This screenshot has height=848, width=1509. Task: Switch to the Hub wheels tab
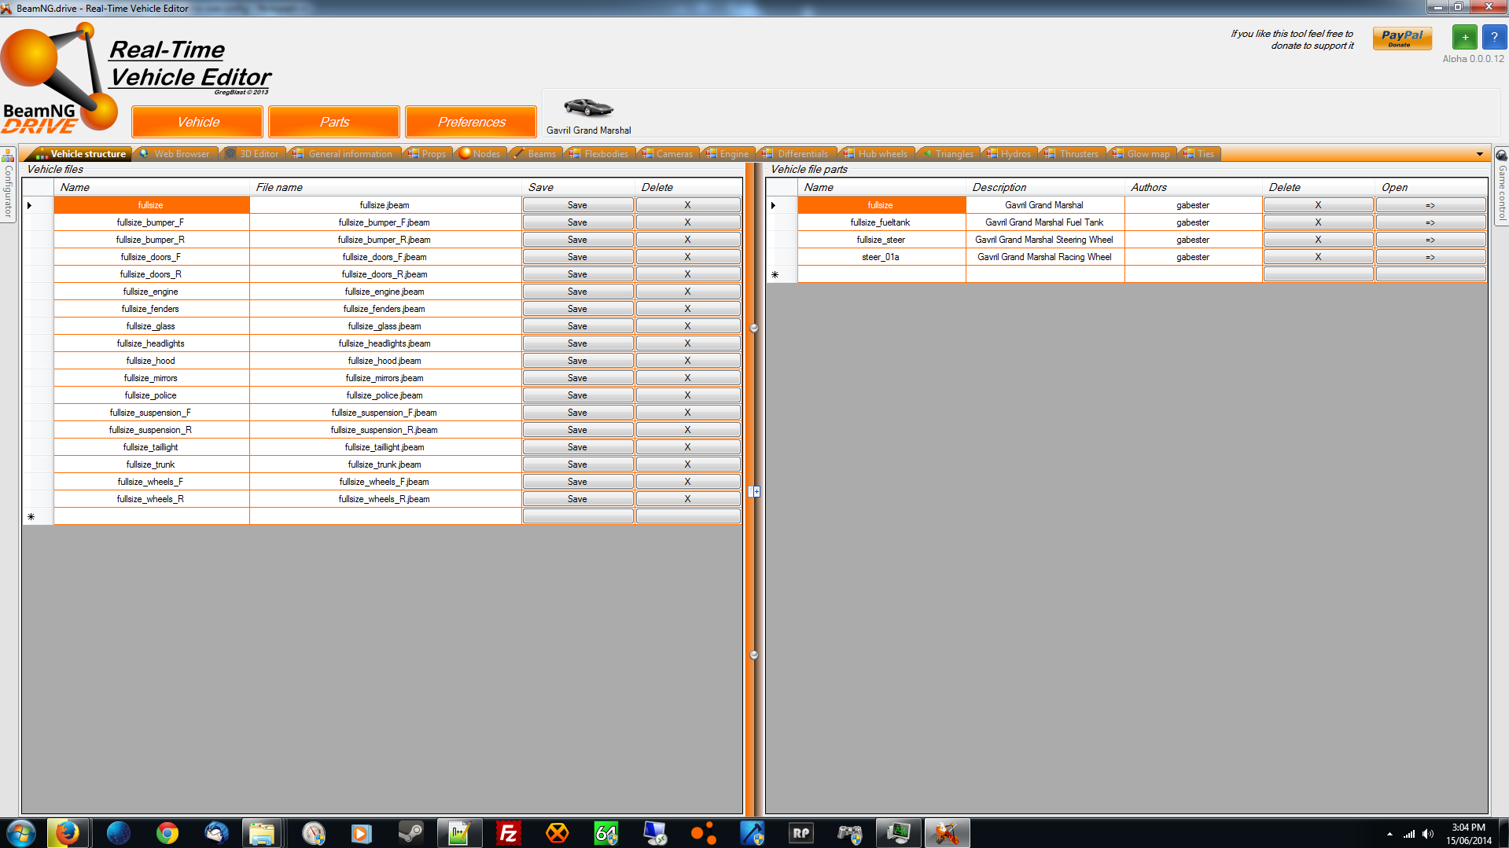pyautogui.click(x=876, y=154)
